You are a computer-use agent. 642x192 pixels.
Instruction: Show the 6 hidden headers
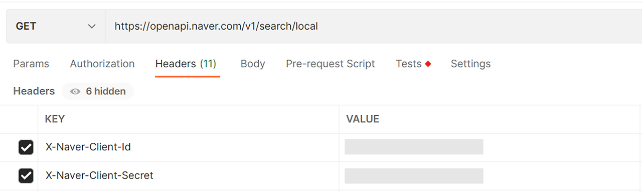coord(98,91)
